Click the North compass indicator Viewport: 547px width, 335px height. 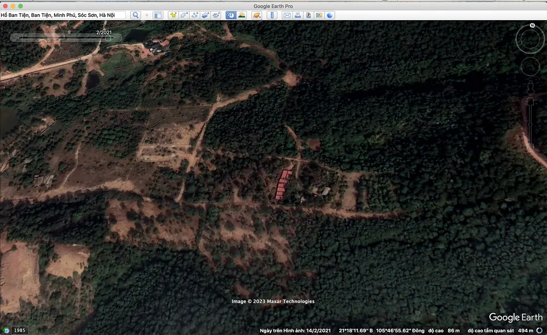click(x=532, y=26)
